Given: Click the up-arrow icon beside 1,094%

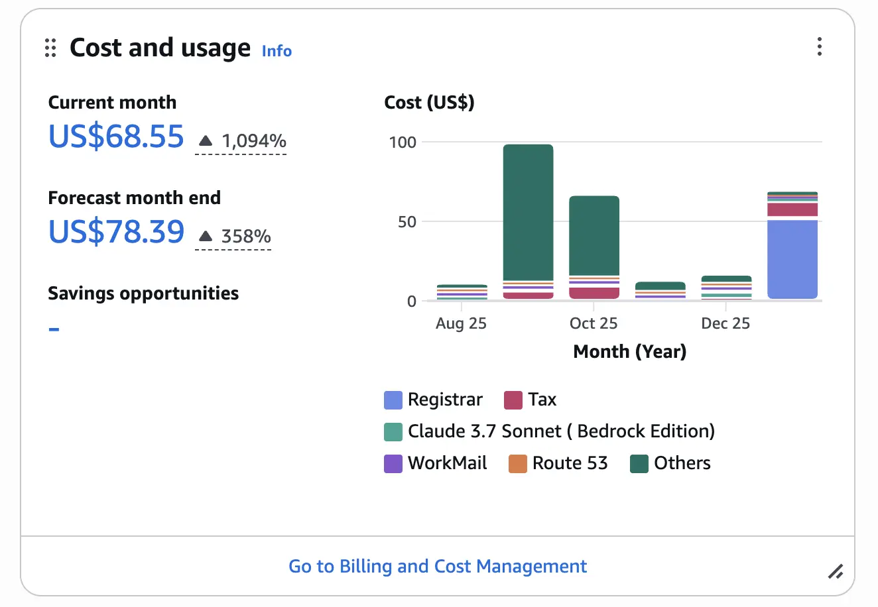Looking at the screenshot, I should (206, 141).
